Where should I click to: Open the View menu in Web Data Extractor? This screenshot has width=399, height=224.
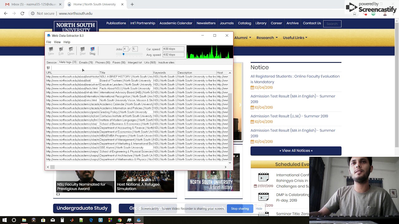57,42
